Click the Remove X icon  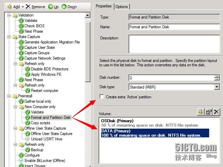28,6
